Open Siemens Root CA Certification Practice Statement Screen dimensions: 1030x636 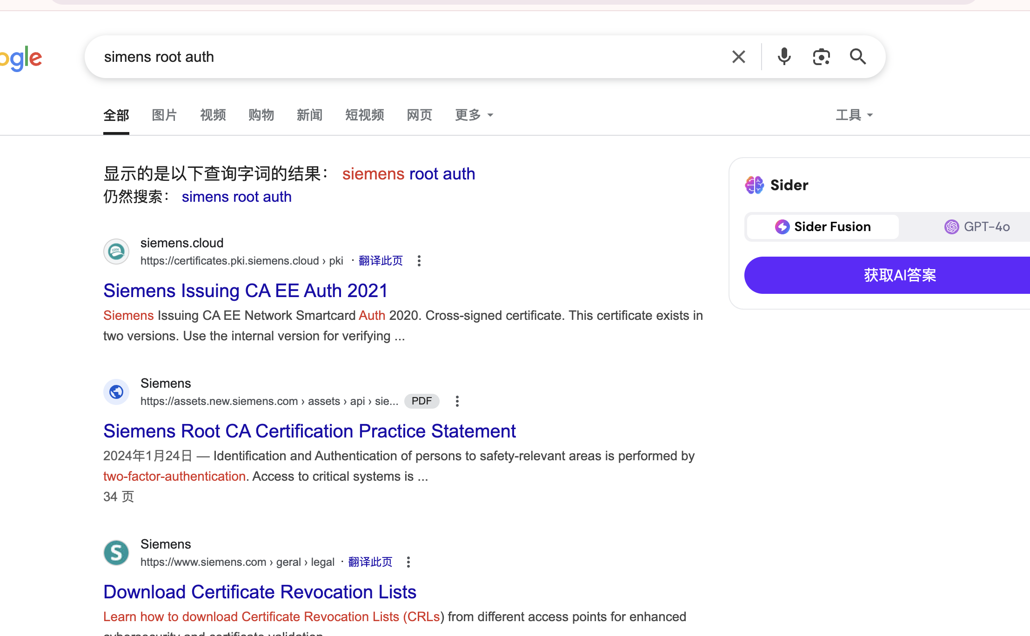point(309,431)
